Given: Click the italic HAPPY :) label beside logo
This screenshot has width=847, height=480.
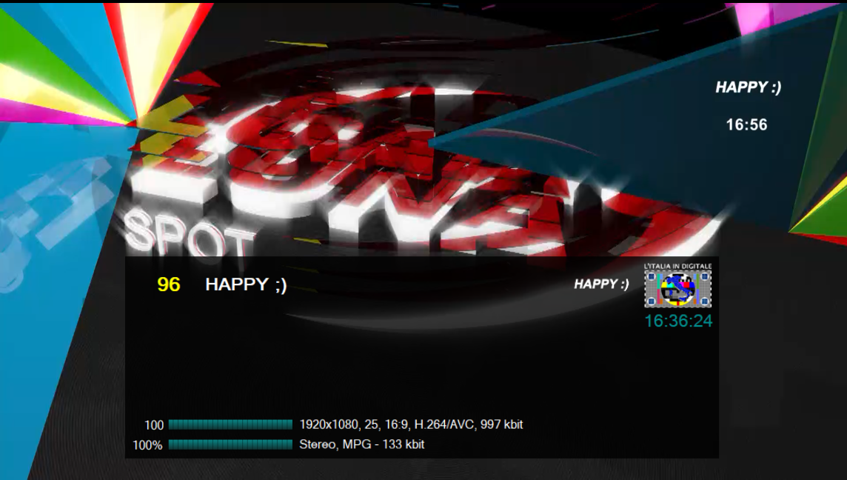Looking at the screenshot, I should coord(601,284).
